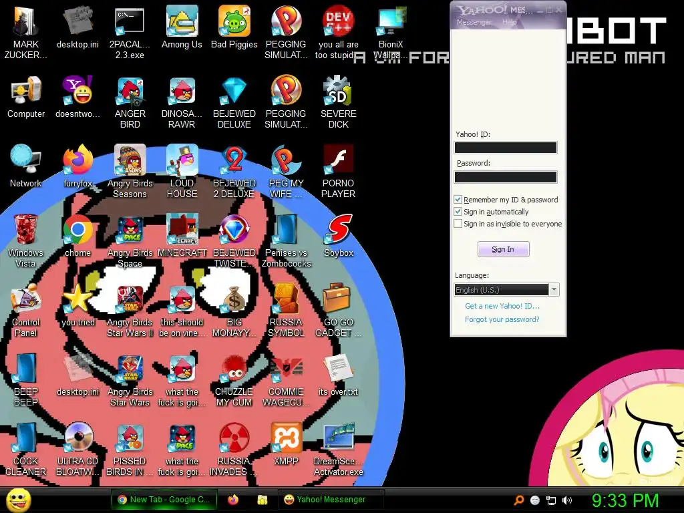The width and height of the screenshot is (684, 513).
Task: Switch to New Tab - Google Chrome taskbar item
Action: [x=164, y=500]
